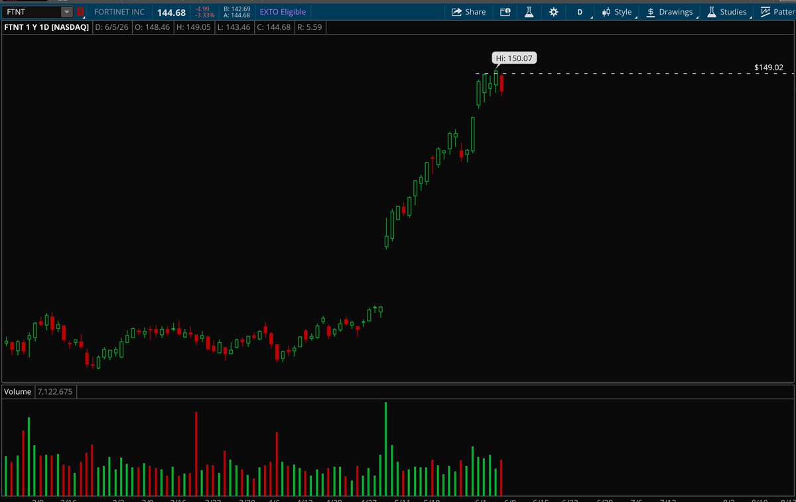The image size is (796, 502).
Task: Click the red symbol link icon
Action: click(x=81, y=12)
